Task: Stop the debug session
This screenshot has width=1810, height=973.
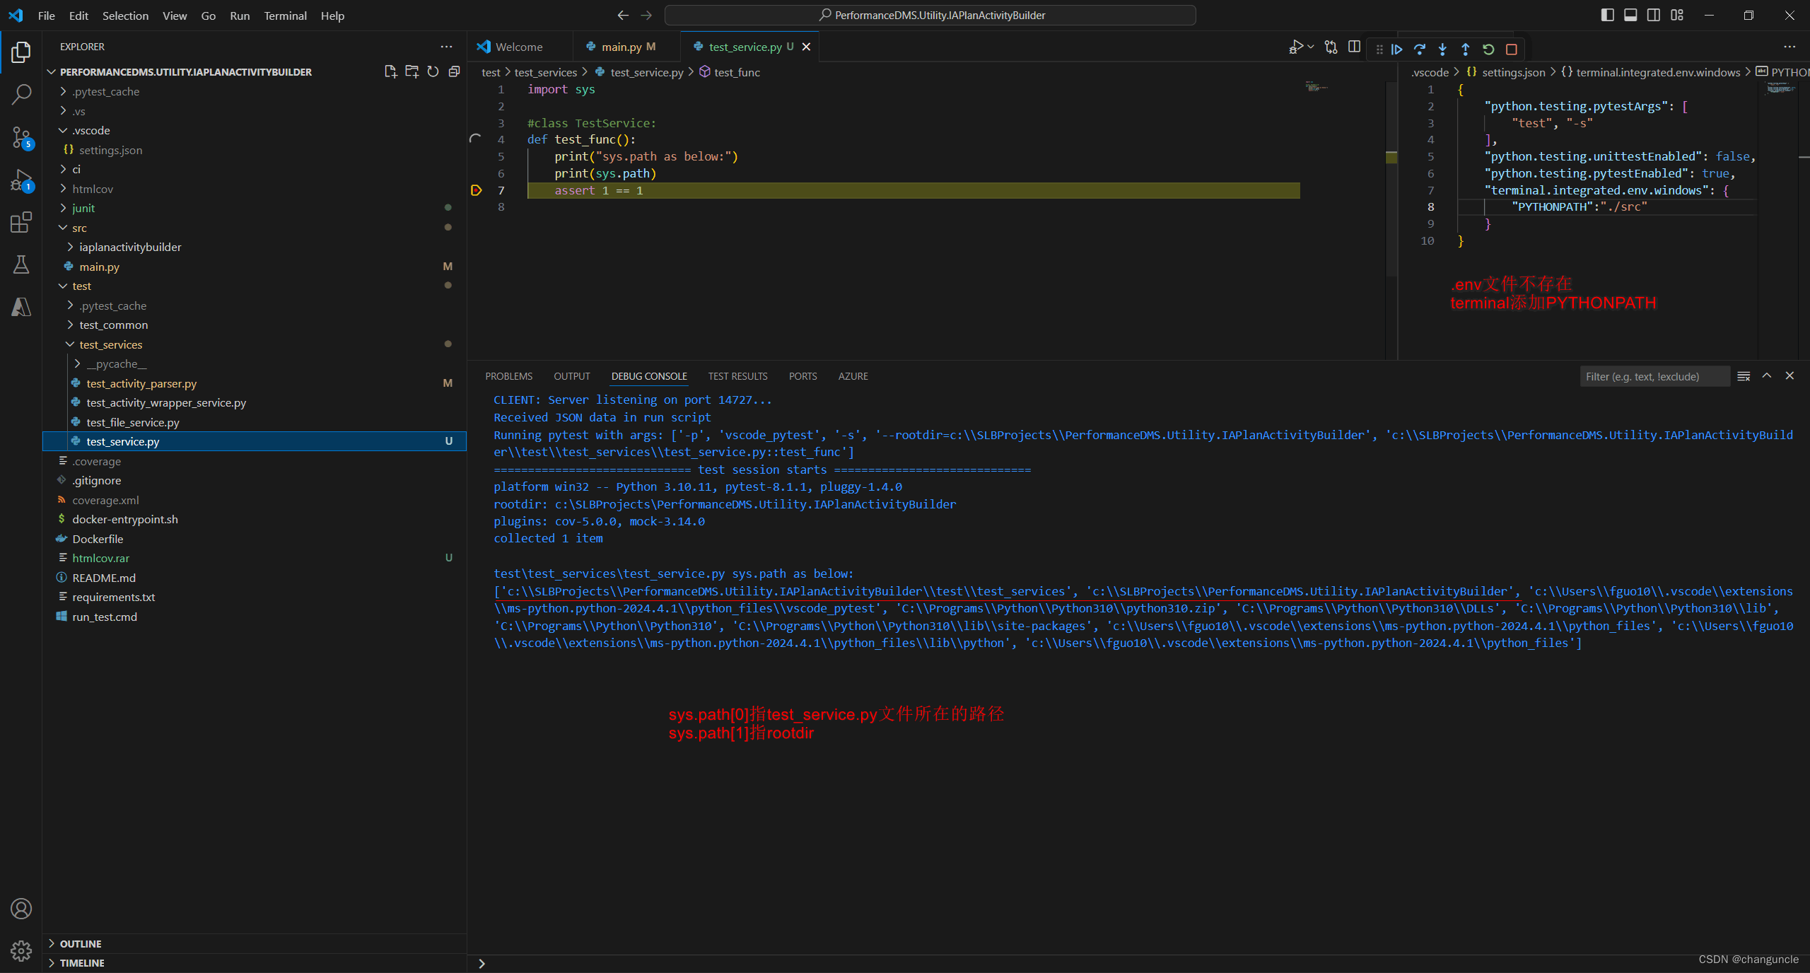Action: coord(1512,49)
